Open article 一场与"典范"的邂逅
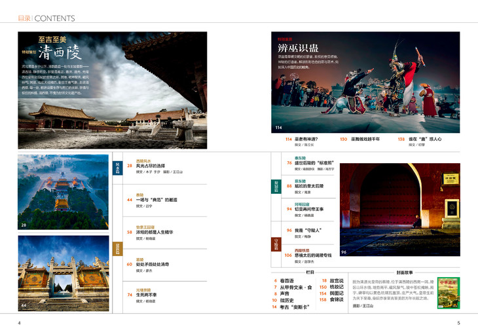 (x=156, y=200)
